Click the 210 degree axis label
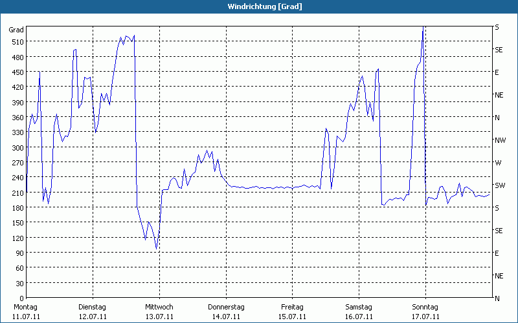 pyautogui.click(x=18, y=193)
